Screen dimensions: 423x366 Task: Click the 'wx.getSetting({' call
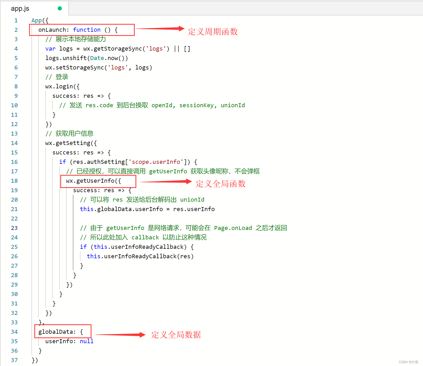click(71, 143)
